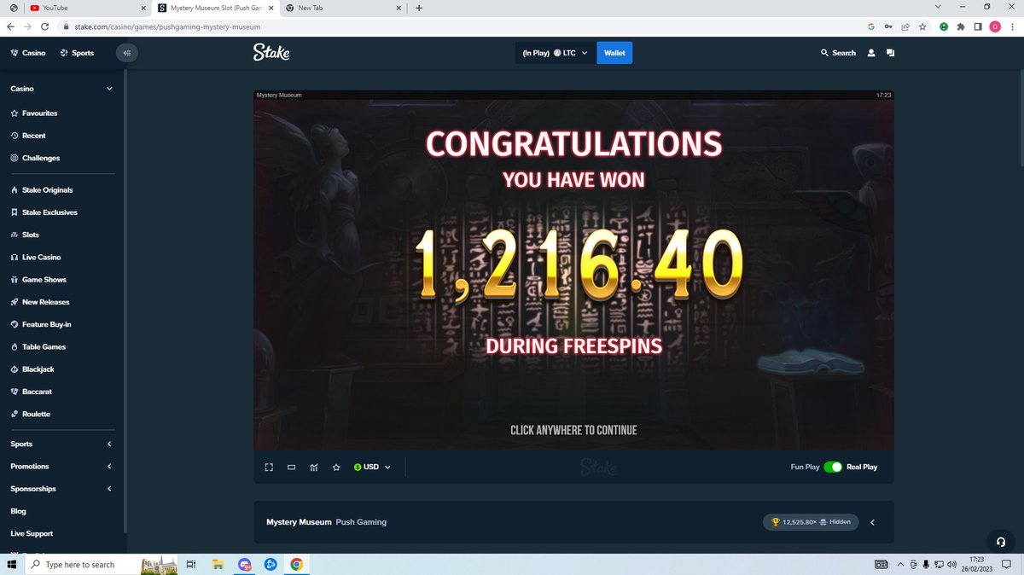Open the saved passwords key icon
The image size is (1024, 575).
pos(888,26)
